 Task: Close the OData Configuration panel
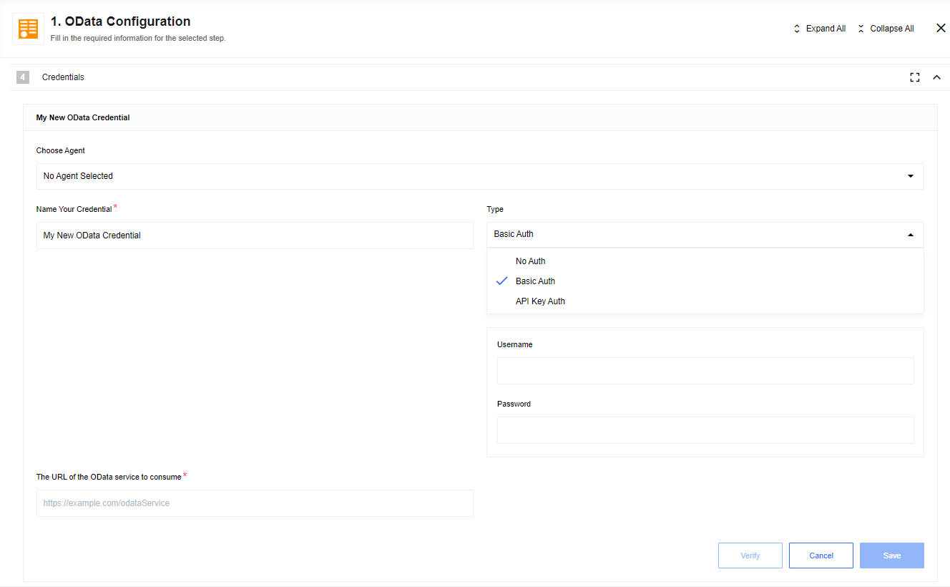tap(941, 27)
